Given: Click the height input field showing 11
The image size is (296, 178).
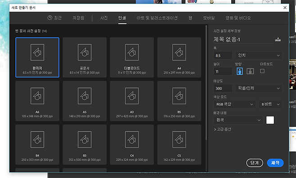Looking at the screenshot, I should point(223,71).
